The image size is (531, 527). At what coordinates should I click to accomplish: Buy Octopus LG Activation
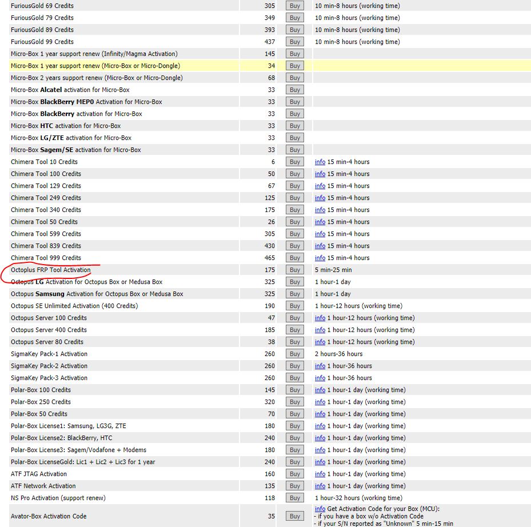coord(294,282)
